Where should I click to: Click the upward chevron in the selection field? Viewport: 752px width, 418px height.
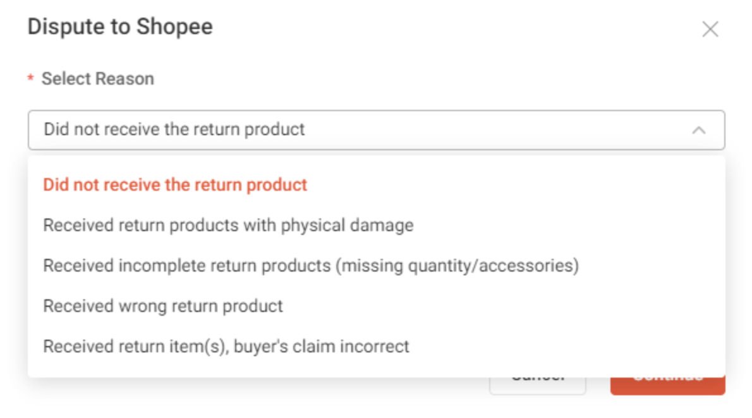[698, 130]
